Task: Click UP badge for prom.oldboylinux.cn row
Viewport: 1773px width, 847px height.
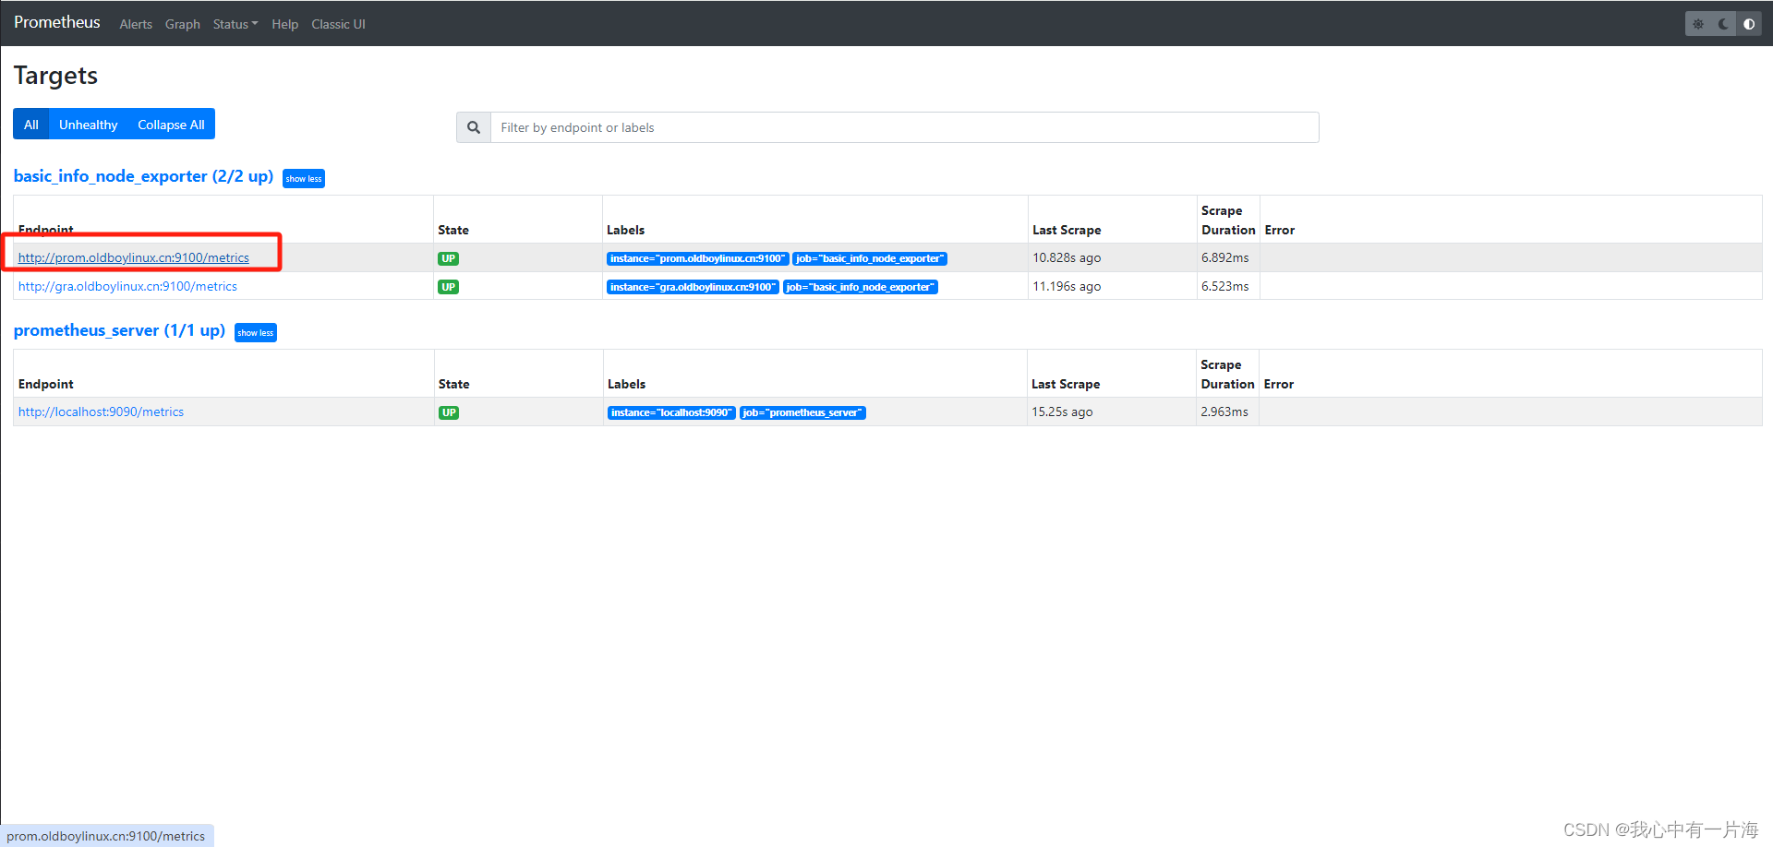Action: pos(448,258)
